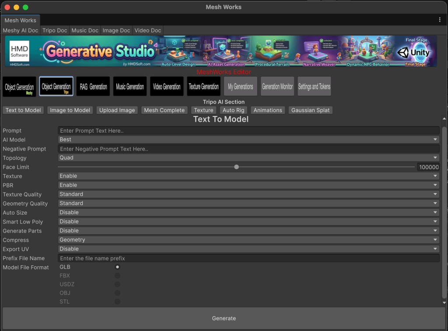Select USDZ model file format
Screen dimensions: 448x331
click(x=117, y=284)
